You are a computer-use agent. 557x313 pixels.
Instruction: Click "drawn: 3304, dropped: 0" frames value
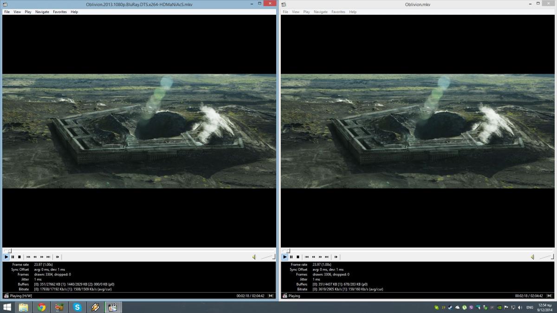coord(52,275)
